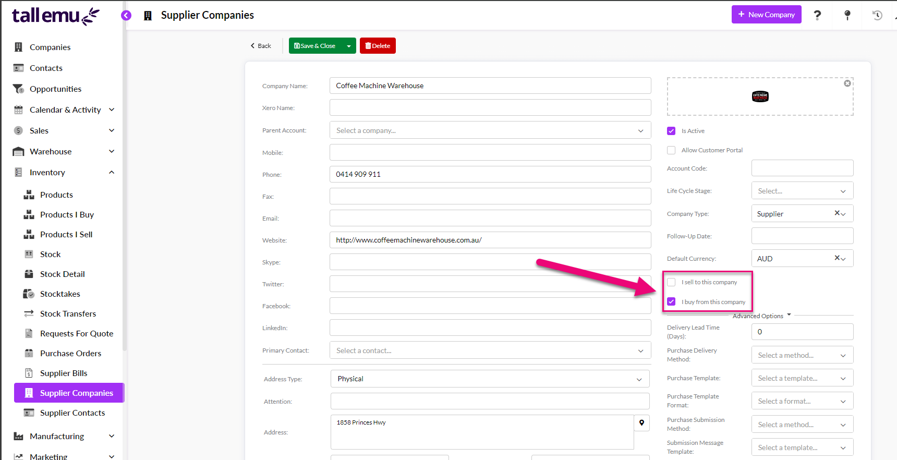Click the lightbulb tips icon

click(x=847, y=15)
